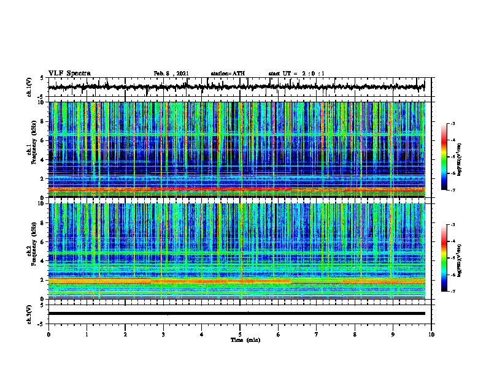Click the time axis tick label "10"
This screenshot has width=486, height=375.
pos(431,335)
